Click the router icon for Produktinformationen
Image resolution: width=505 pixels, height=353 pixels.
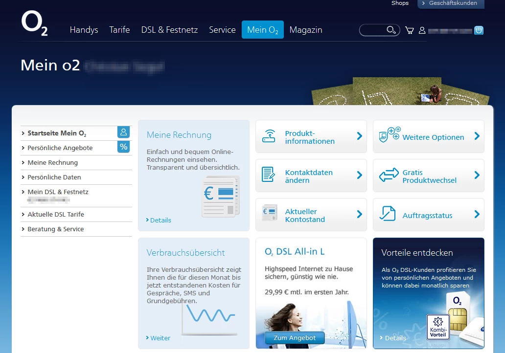(269, 136)
